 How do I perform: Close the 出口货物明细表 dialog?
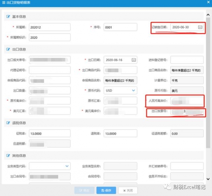click(209, 2)
